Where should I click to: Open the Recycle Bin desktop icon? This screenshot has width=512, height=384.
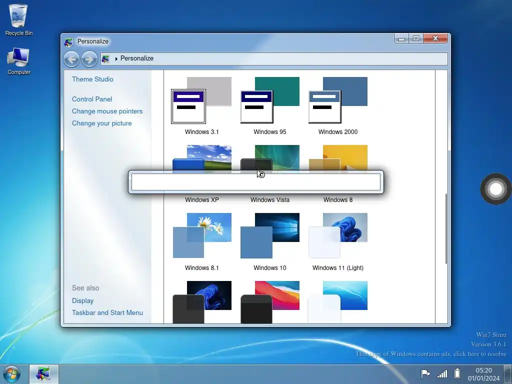click(18, 19)
